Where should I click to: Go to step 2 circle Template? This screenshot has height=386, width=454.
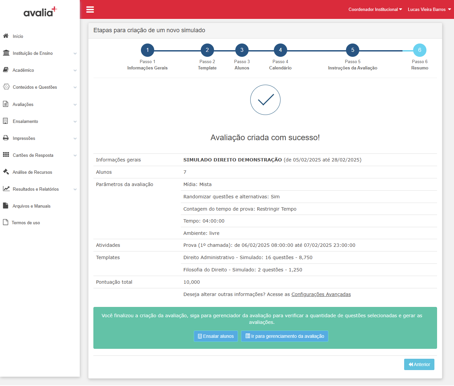point(207,50)
